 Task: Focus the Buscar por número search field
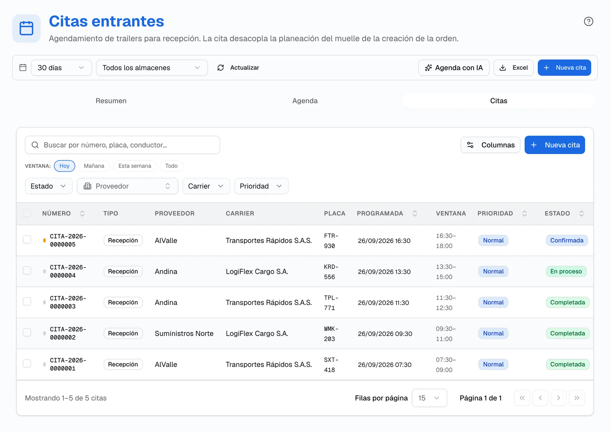123,145
